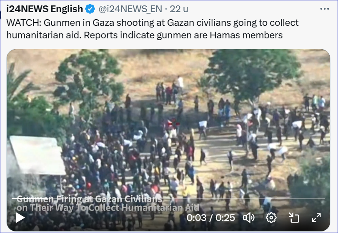Viewport: 338px width, 233px height.
Task: Click the 'humanitarian aid' line of the tweet
Action: click(x=145, y=35)
